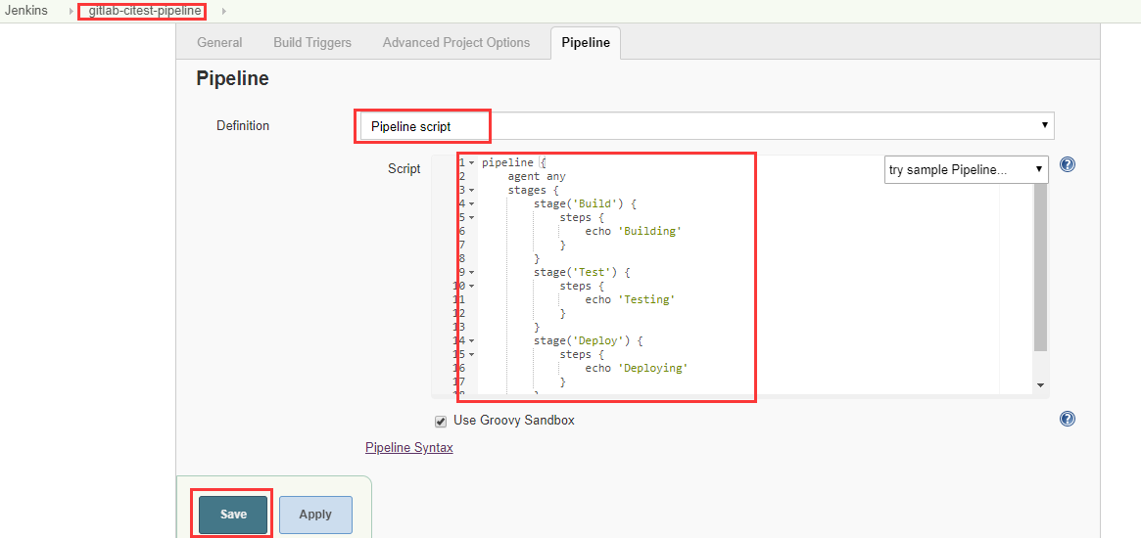Click on the echo 'Building' code line
This screenshot has height=538, width=1141.
tap(633, 231)
